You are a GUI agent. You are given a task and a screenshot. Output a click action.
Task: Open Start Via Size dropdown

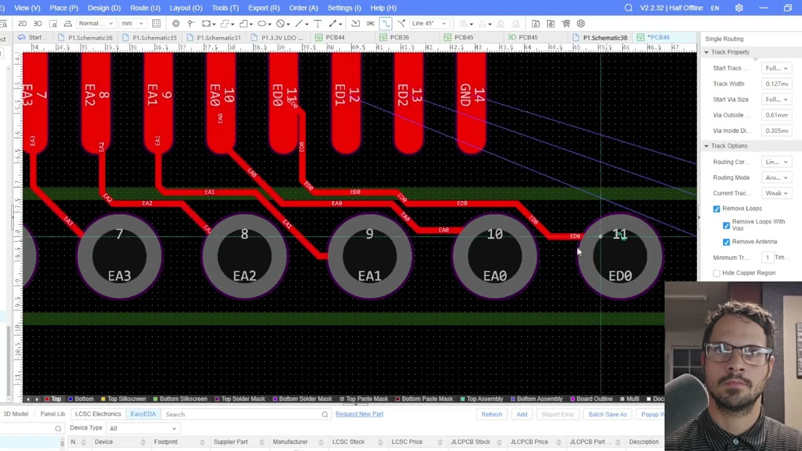776,100
